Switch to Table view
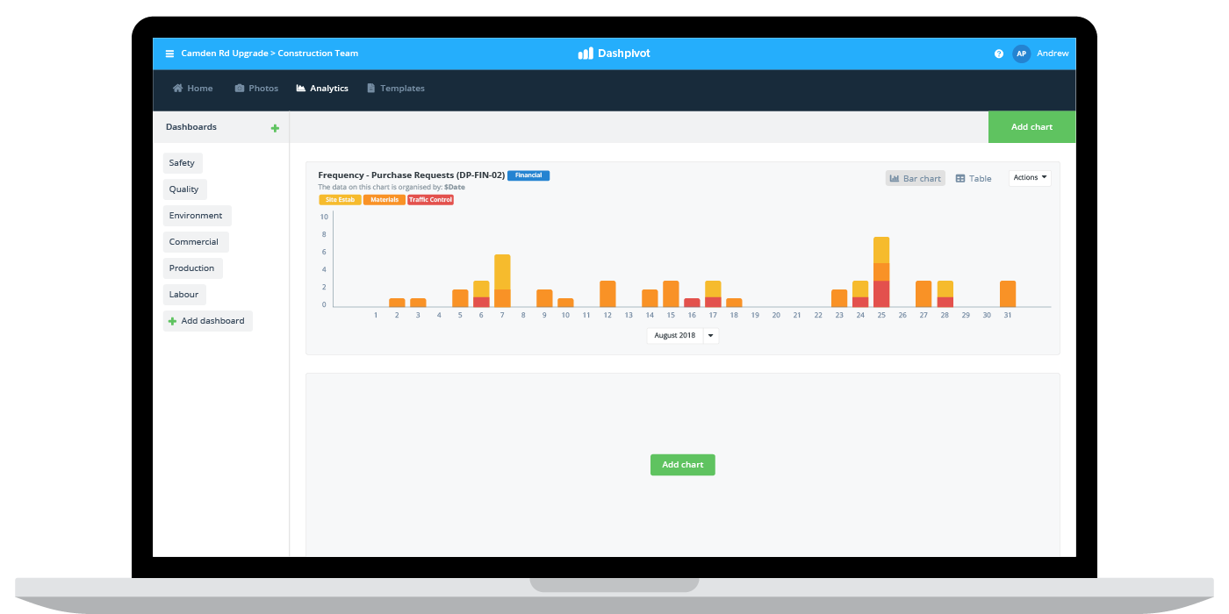Image resolution: width=1229 pixels, height=614 pixels. [974, 178]
